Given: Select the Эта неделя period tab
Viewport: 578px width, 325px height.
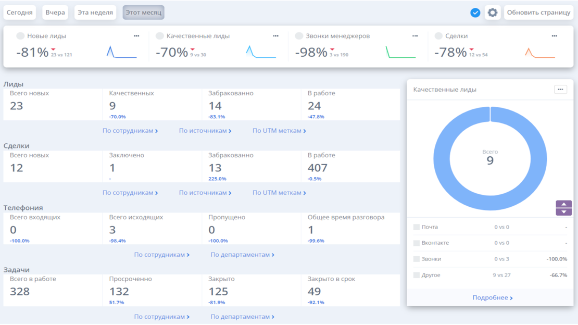Looking at the screenshot, I should 95,12.
